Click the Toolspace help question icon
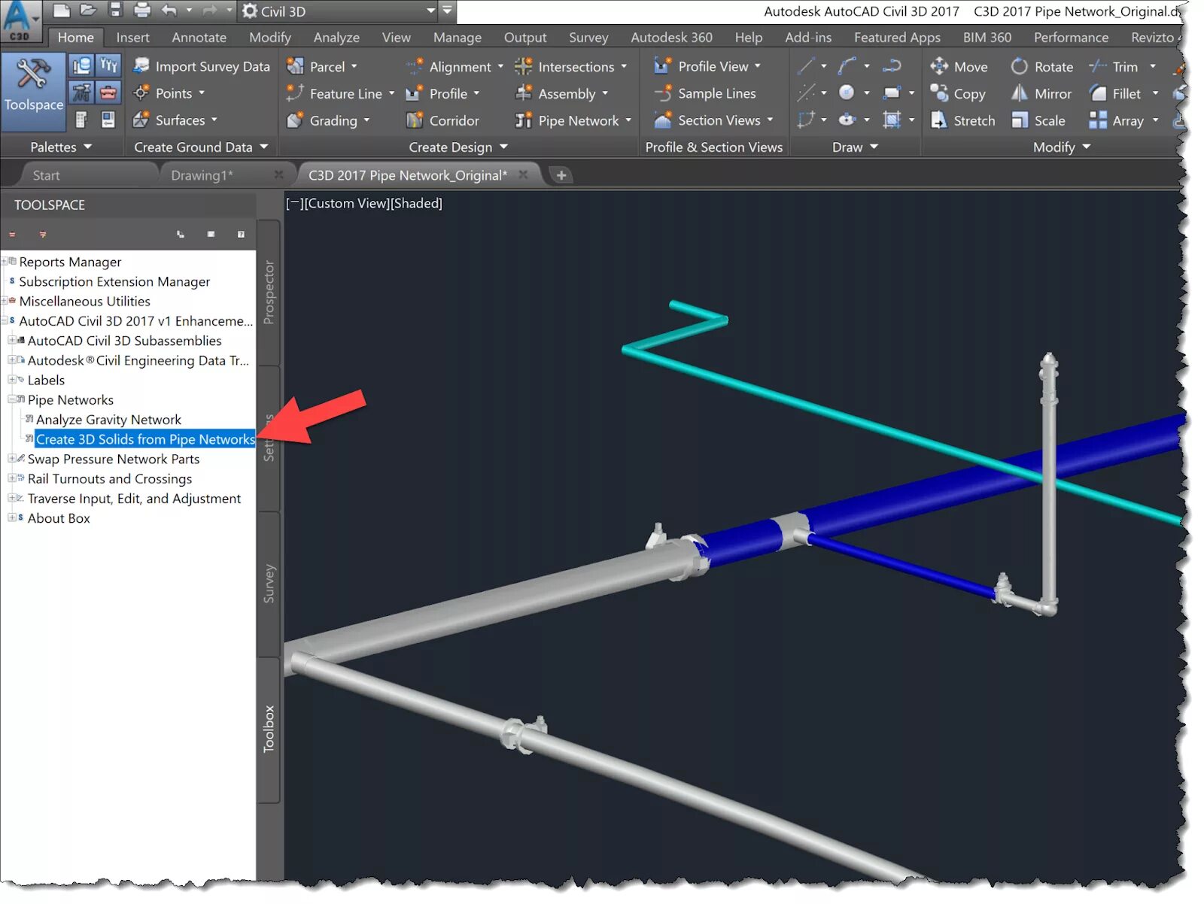The image size is (1204, 904). tap(241, 235)
